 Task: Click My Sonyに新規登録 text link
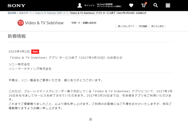(x=105, y=4)
